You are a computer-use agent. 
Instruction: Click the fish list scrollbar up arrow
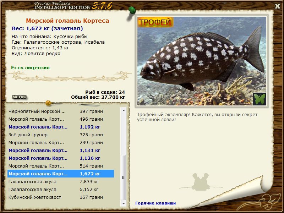coord(124,110)
